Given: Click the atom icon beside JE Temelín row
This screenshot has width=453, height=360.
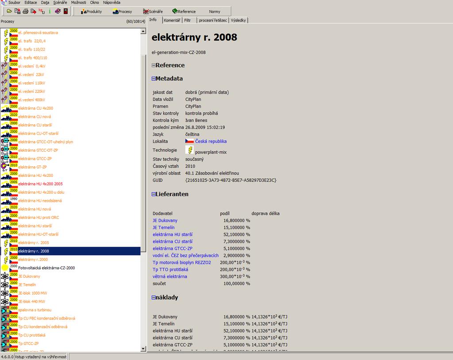Looking at the screenshot, I should coord(5,284).
